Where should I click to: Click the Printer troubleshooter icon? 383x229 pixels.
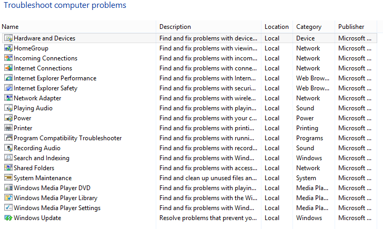point(8,128)
